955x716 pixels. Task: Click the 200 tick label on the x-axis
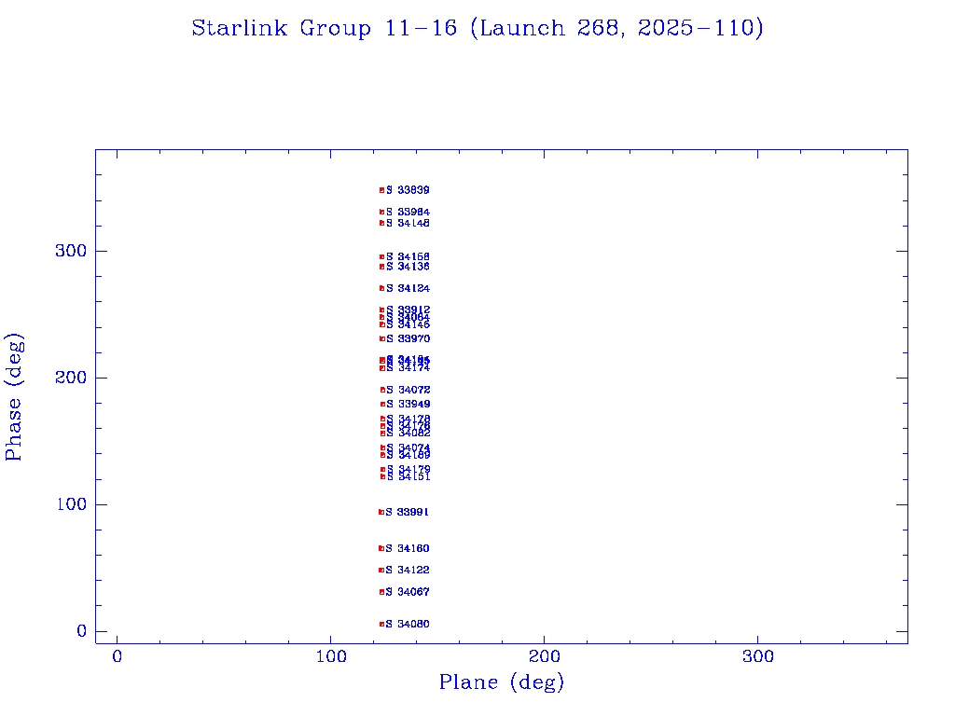tap(544, 656)
